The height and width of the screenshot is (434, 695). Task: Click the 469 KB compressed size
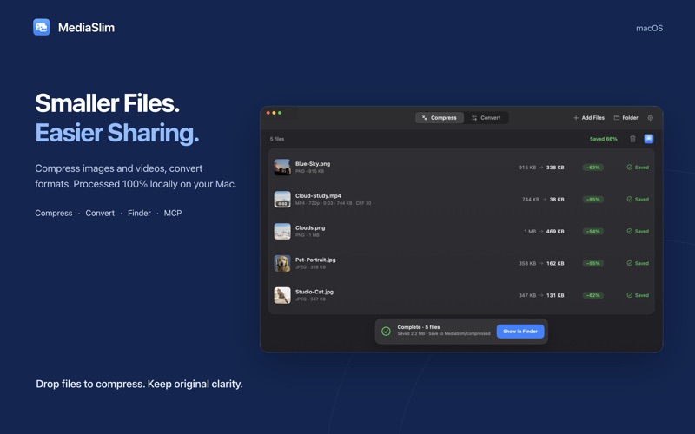click(555, 231)
